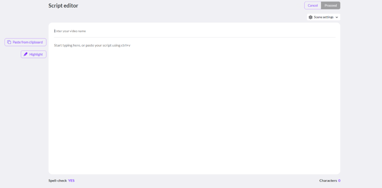Click the highlighter pen icon

pos(25,55)
